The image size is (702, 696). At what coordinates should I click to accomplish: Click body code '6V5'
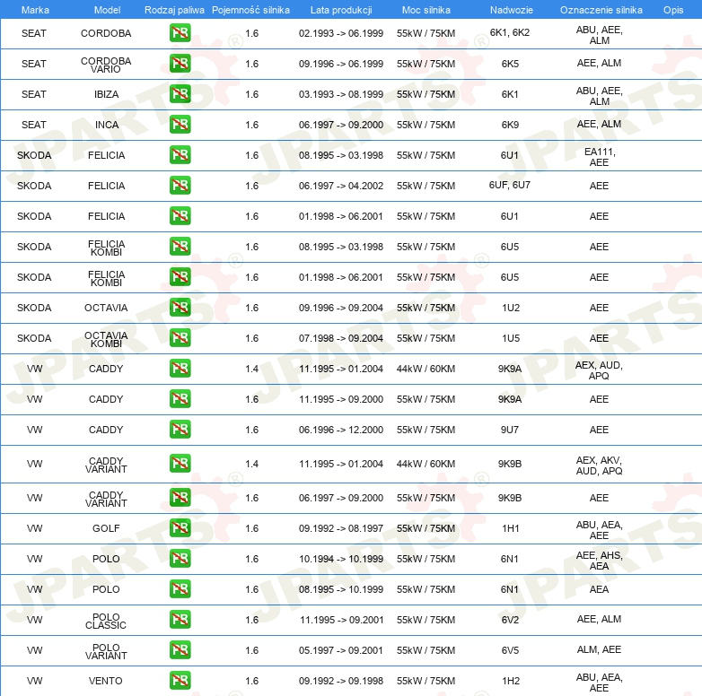510,650
